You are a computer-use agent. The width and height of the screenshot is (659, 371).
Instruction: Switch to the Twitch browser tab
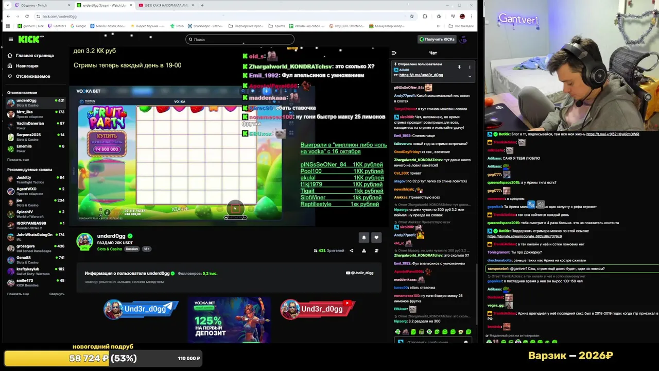[41, 5]
